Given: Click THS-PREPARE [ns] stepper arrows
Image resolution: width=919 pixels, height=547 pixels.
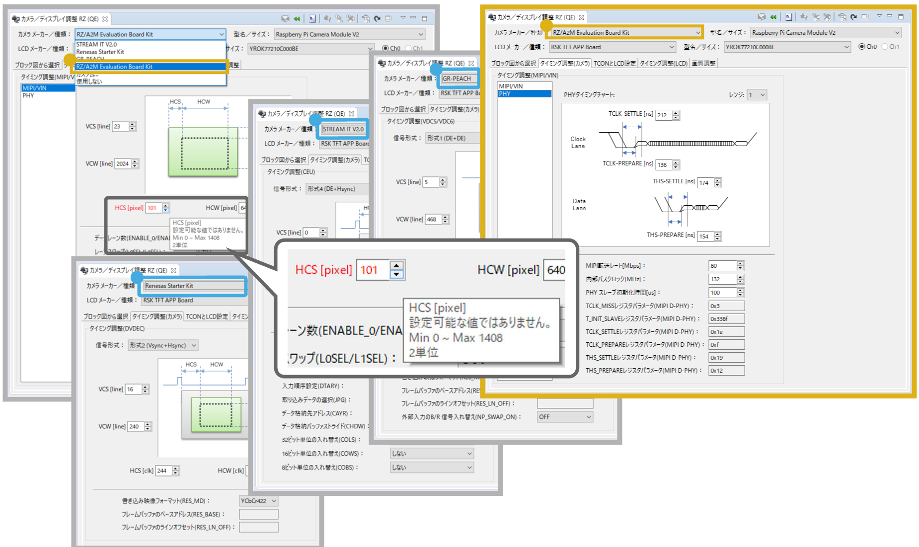Looking at the screenshot, I should coord(717,236).
